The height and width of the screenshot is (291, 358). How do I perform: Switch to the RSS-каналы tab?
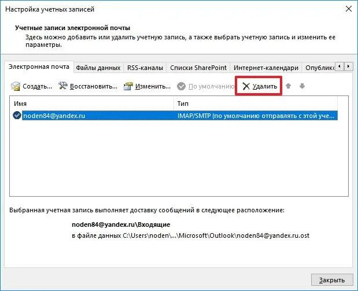(145, 68)
